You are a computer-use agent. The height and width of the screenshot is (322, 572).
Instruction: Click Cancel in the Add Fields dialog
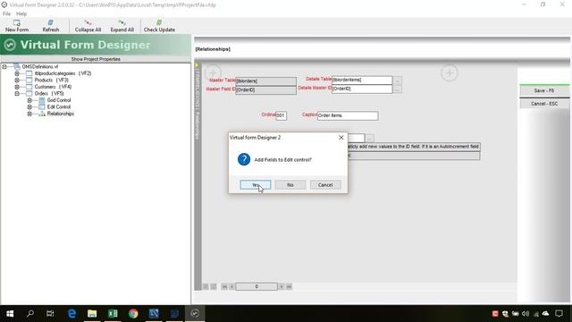(325, 185)
